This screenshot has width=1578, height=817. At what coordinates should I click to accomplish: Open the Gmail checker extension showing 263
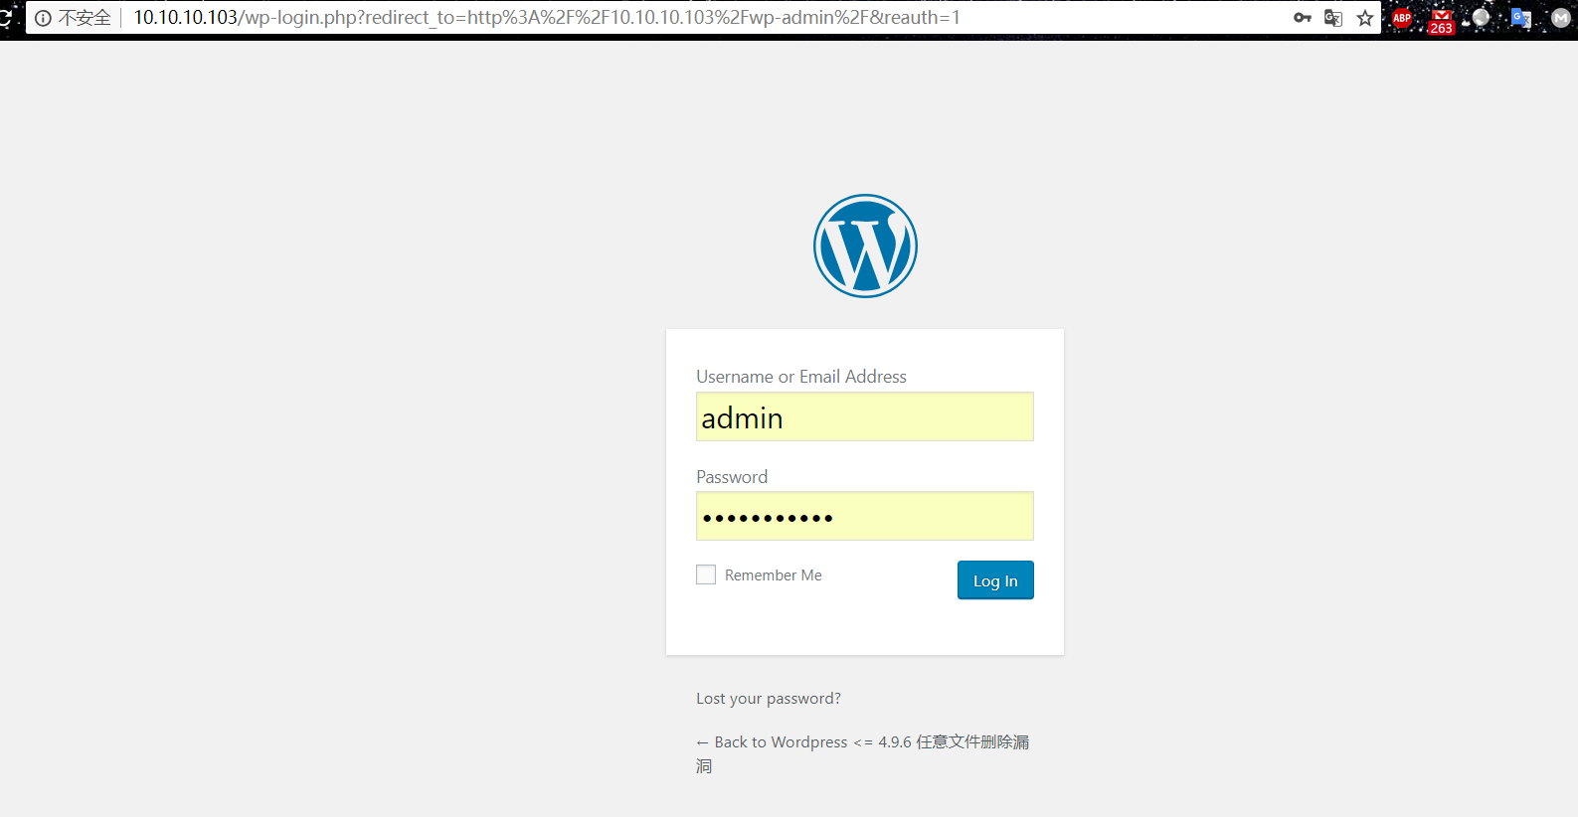coord(1441,20)
